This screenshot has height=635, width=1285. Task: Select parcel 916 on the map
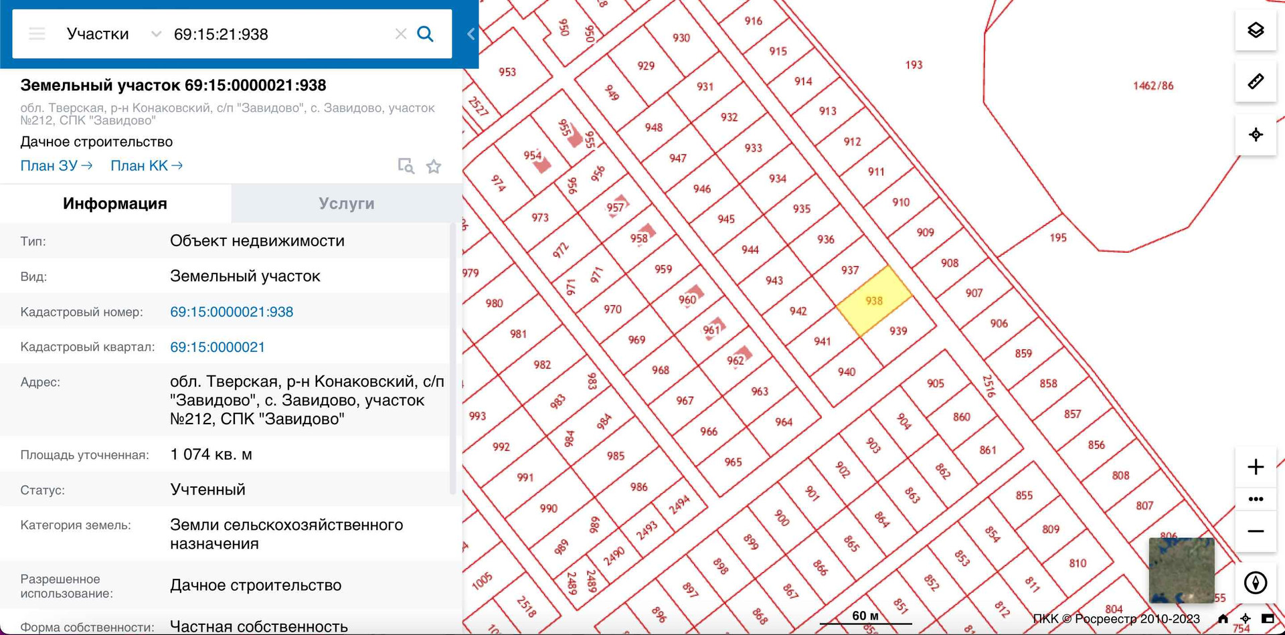point(754,21)
